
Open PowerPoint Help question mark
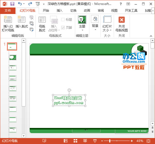coord(121,4)
